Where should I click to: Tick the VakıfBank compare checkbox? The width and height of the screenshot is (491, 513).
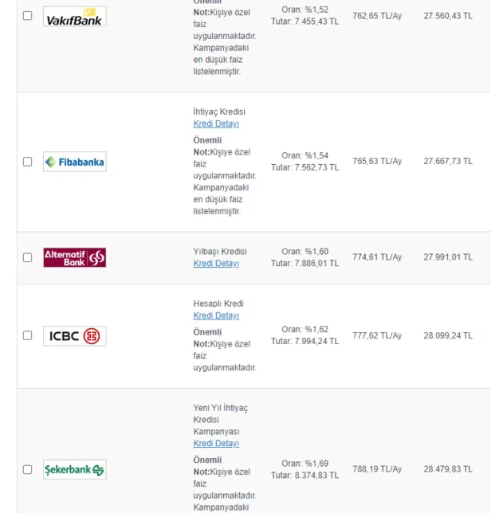click(28, 15)
